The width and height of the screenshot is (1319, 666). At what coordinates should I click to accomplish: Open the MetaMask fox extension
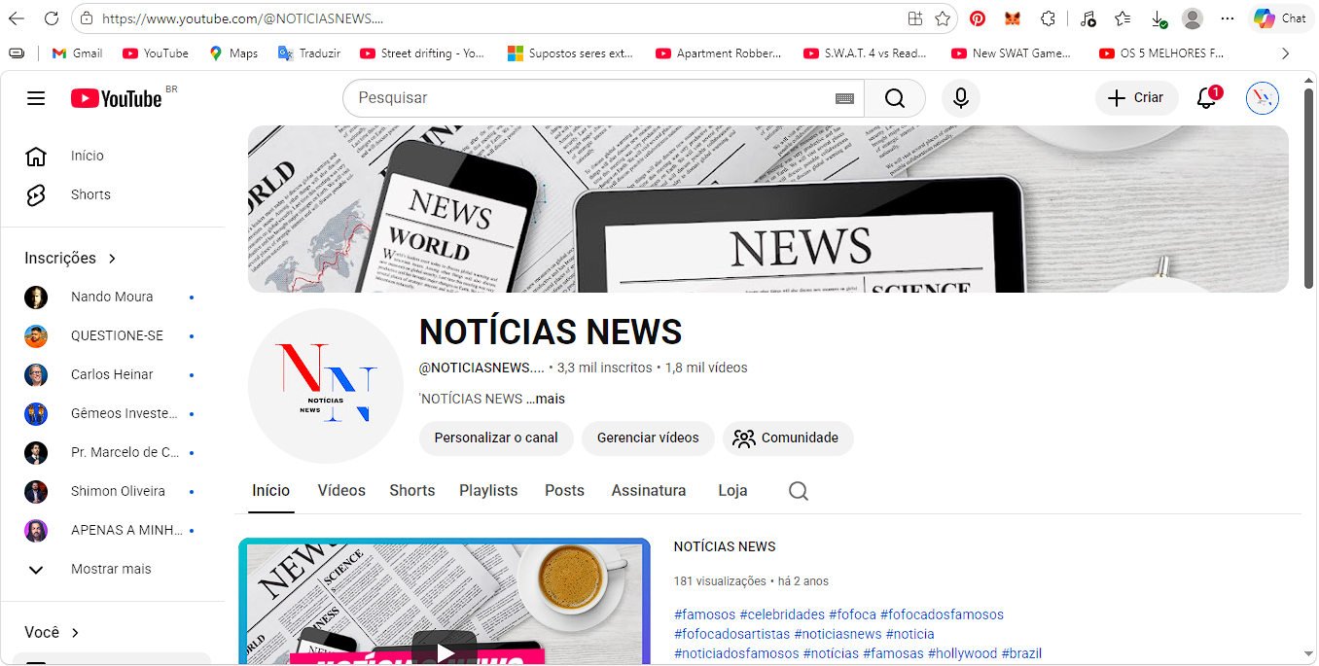point(1013,18)
